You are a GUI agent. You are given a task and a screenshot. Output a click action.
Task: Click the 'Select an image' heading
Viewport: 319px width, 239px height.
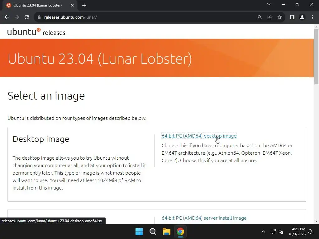[46, 96]
